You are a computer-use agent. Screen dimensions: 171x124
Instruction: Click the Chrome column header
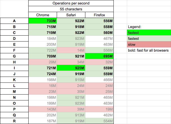(x=43, y=15)
